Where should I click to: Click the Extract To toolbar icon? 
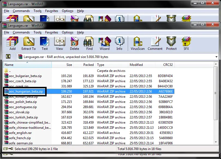[x=29, y=43]
